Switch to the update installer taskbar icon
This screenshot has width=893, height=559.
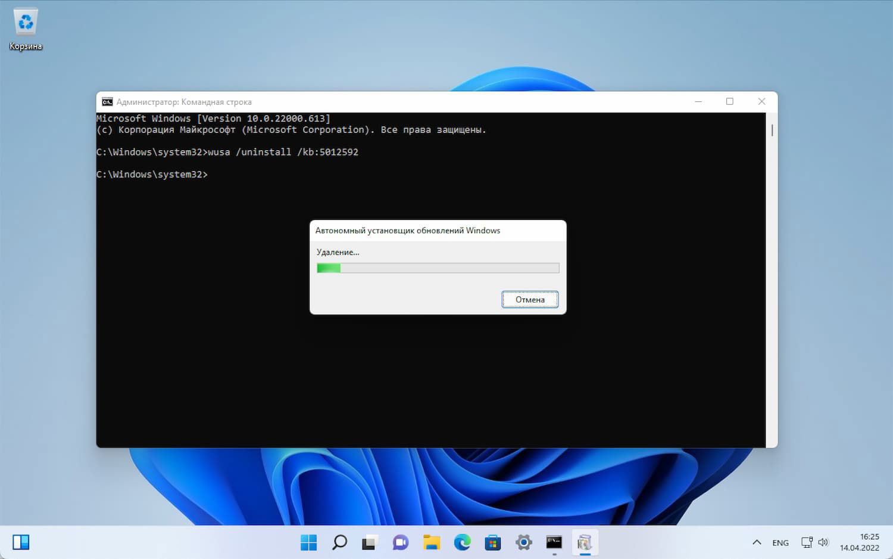585,542
